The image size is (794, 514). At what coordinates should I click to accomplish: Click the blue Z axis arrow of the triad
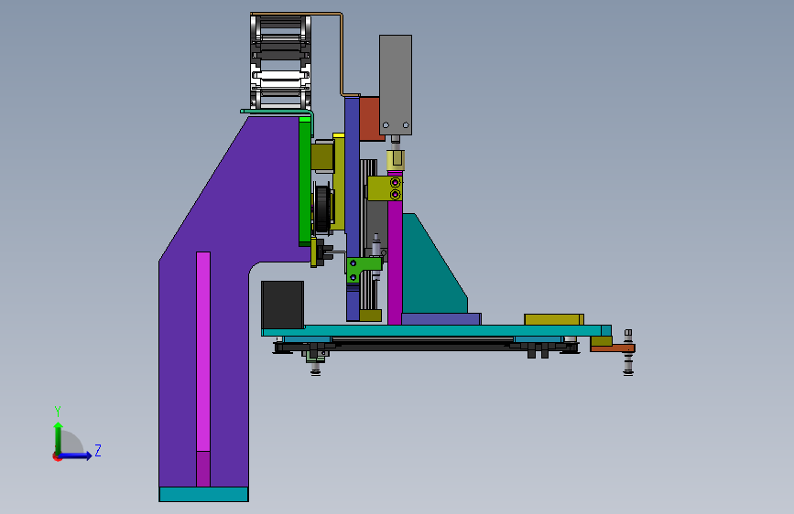click(76, 455)
